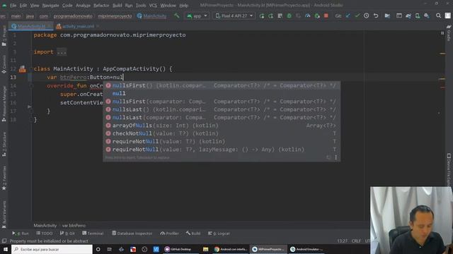Open the Tools menu

[x=141, y=6]
